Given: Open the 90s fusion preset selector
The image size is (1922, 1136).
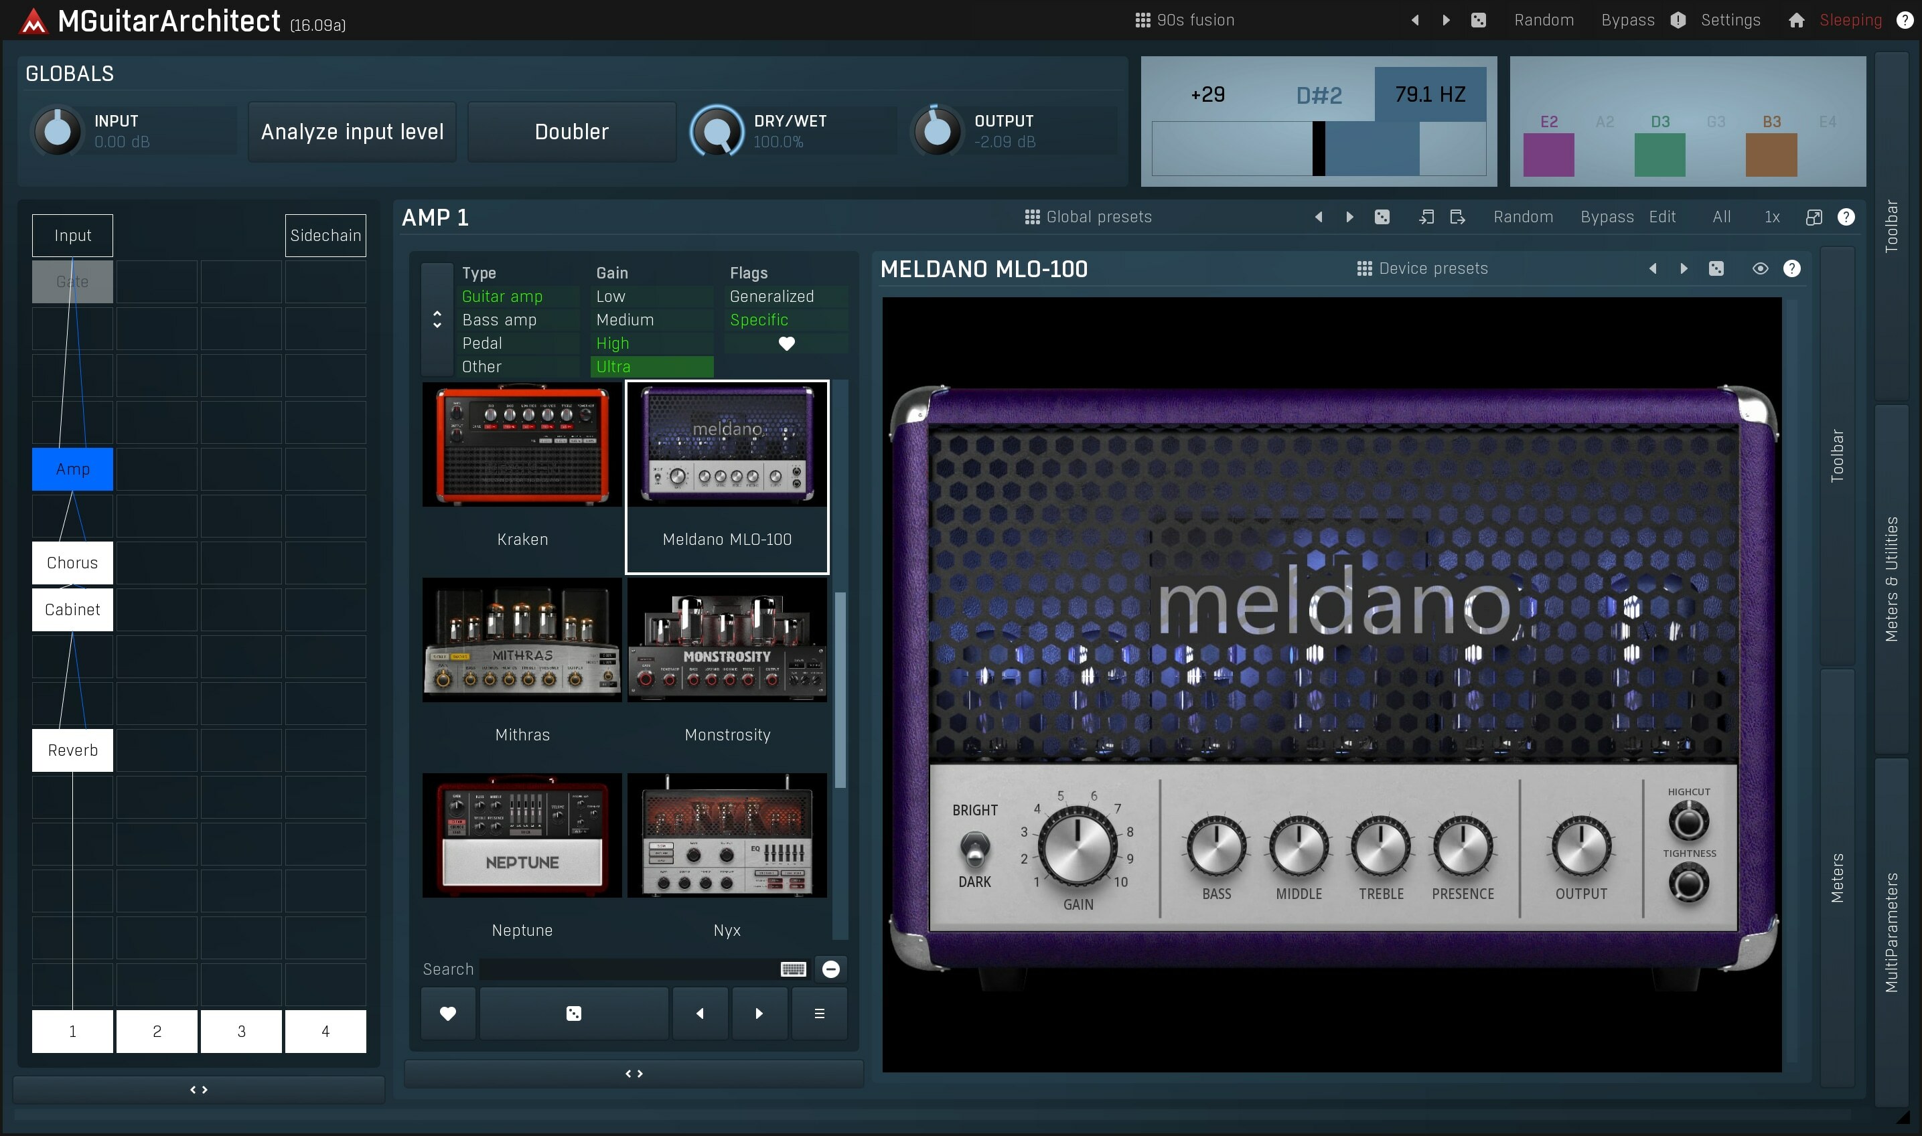Looking at the screenshot, I should [x=1195, y=20].
